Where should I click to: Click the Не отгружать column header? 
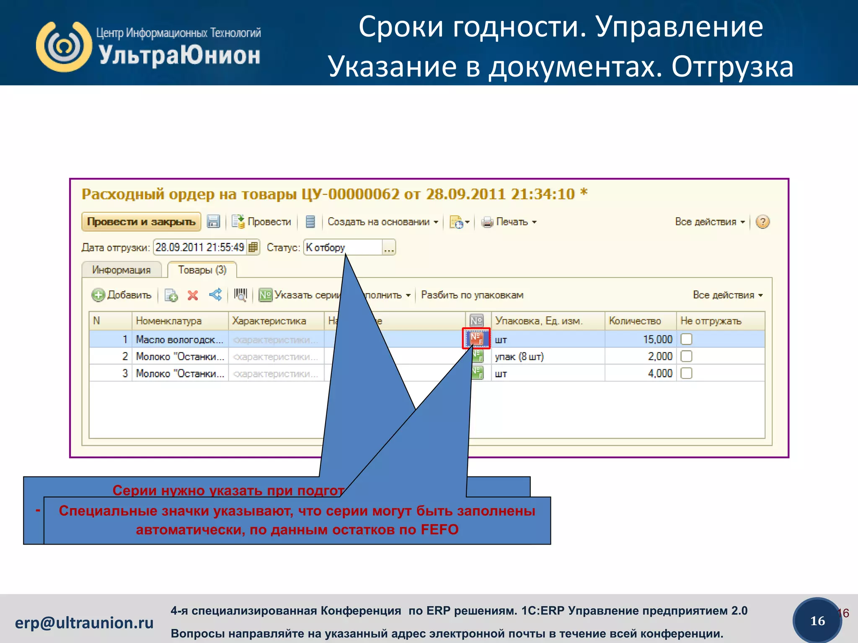[721, 321]
